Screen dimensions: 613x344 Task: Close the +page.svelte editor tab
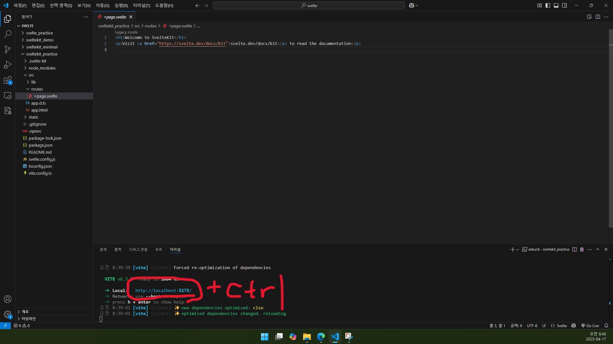point(131,17)
